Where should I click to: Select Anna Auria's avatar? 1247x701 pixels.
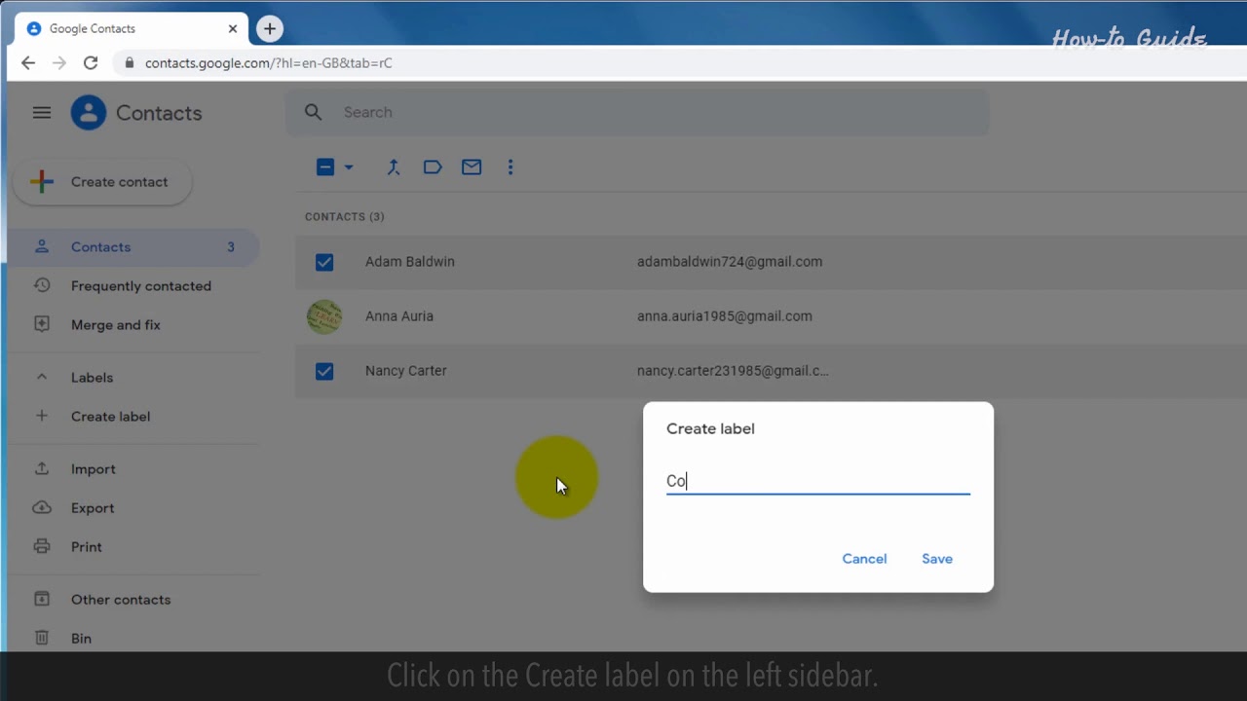(324, 316)
